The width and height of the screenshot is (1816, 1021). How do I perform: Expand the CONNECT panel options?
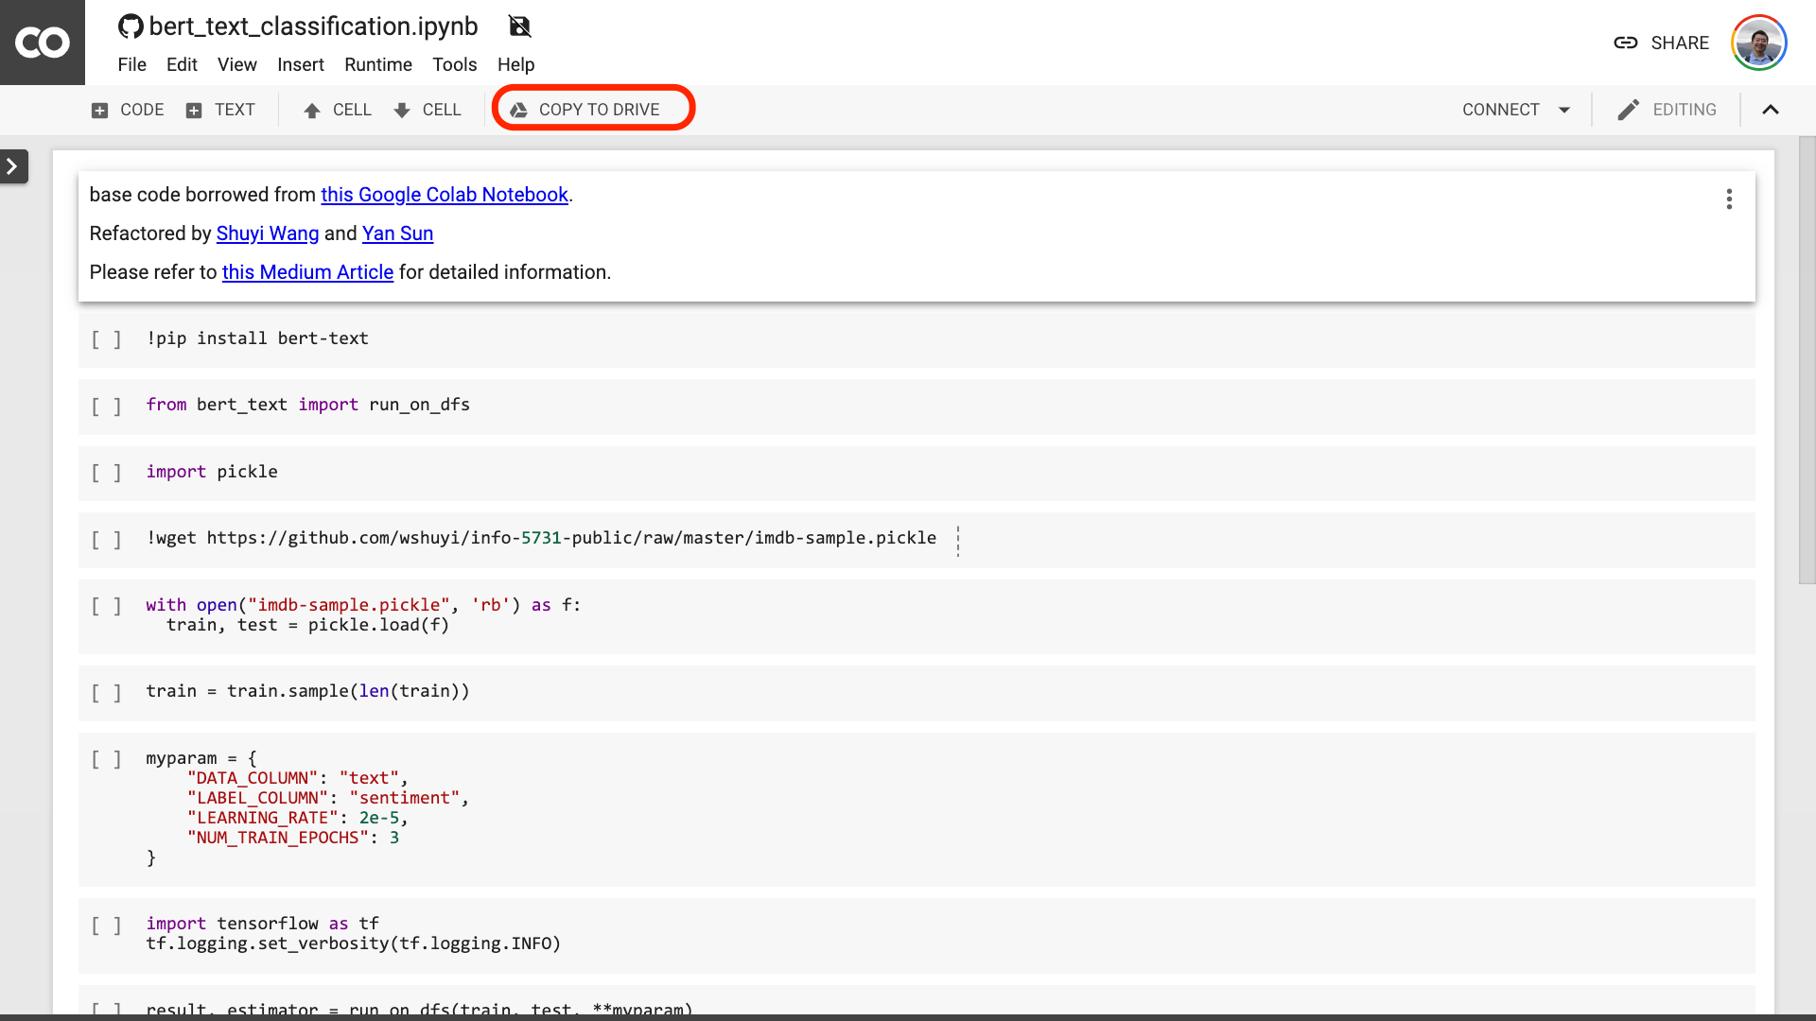tap(1564, 110)
